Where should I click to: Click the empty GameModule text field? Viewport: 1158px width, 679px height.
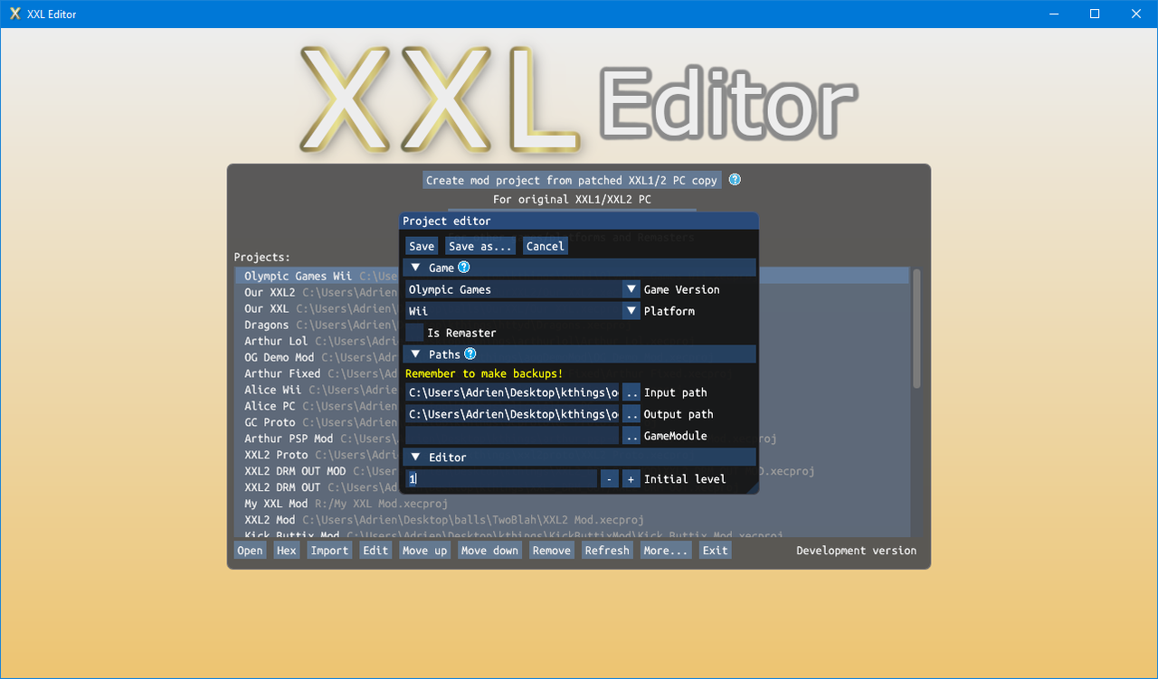(512, 436)
